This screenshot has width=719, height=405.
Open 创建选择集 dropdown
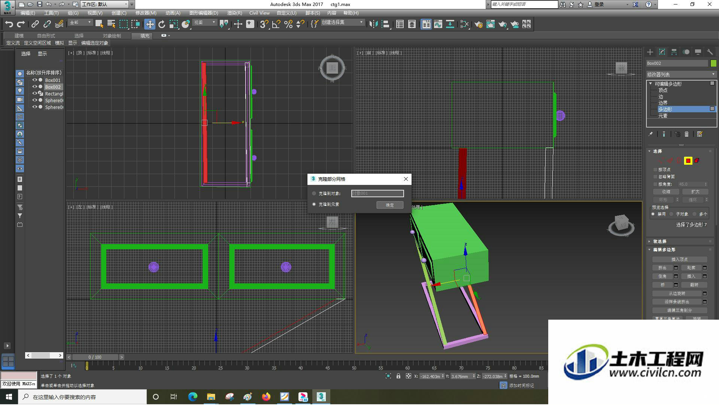pos(343,22)
